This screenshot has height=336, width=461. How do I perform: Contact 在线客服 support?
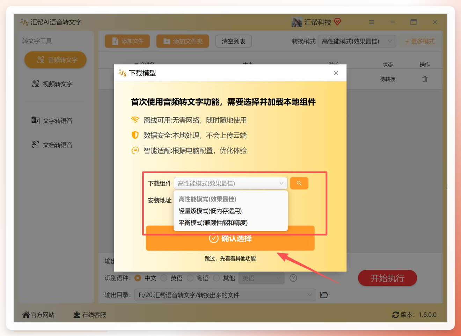pyautogui.click(x=90, y=315)
